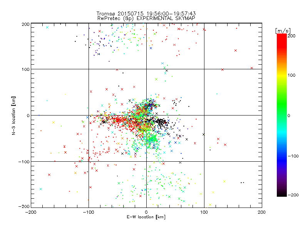
Task: Click the y-axis tick label '-100'
Action: click(24, 162)
